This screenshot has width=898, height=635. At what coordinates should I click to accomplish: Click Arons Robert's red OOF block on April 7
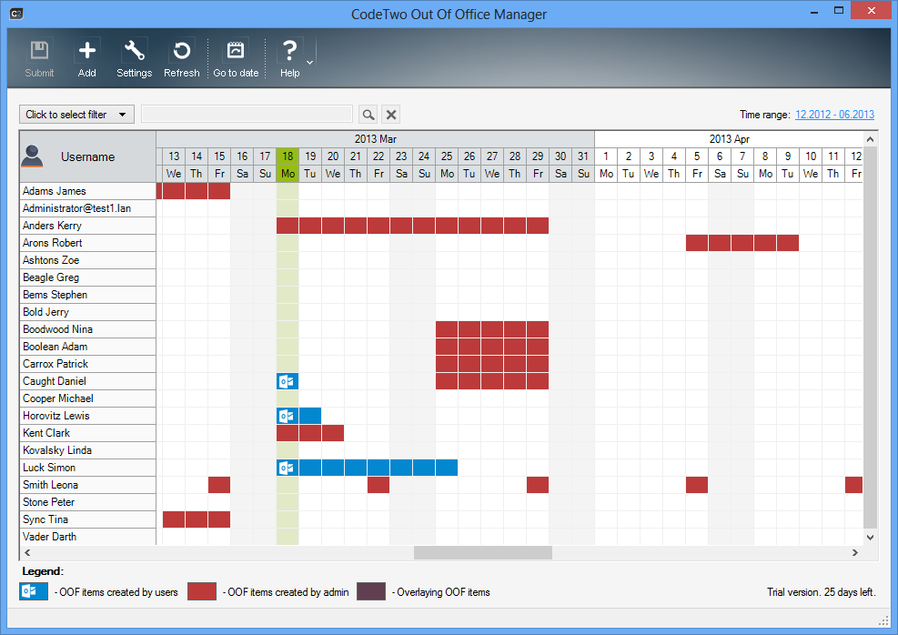[x=742, y=243]
